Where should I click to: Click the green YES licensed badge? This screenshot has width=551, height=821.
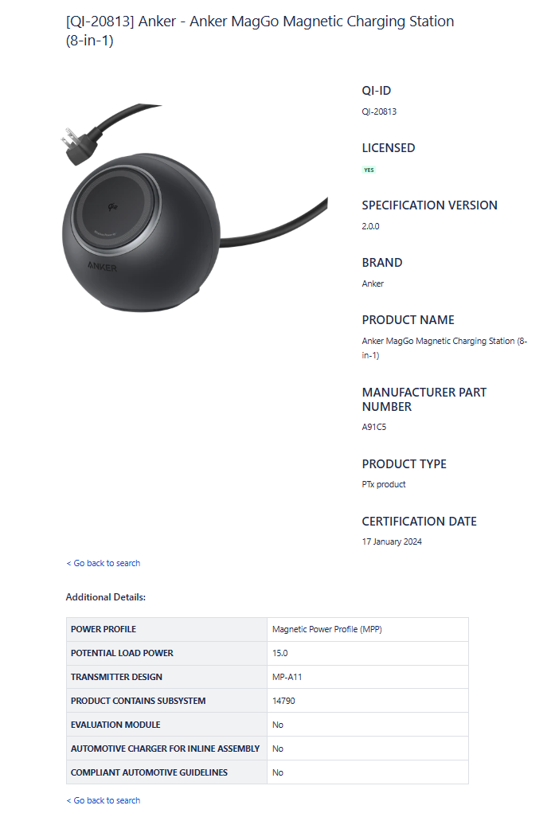[369, 170]
